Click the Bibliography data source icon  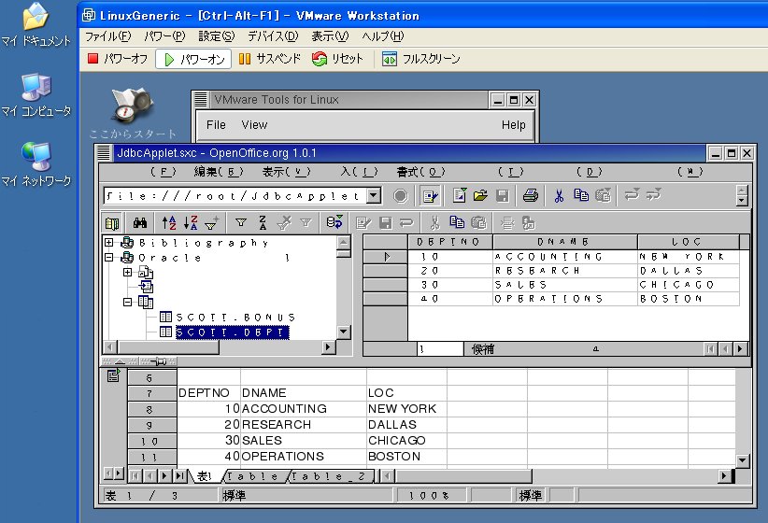pyautogui.click(x=127, y=243)
